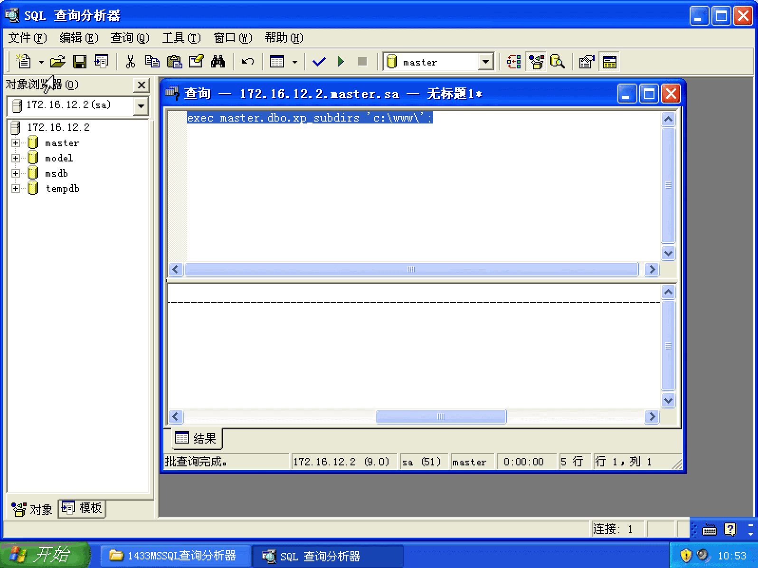This screenshot has height=568, width=758.
Task: Parse the query with the blue checkmark
Action: pyautogui.click(x=319, y=62)
